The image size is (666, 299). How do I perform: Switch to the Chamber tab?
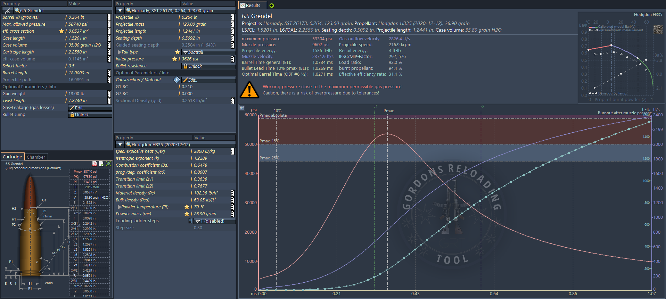[36, 157]
